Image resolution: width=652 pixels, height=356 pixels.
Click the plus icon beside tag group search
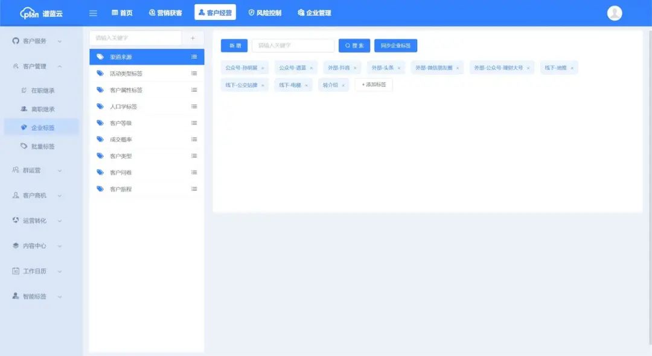[x=193, y=38]
